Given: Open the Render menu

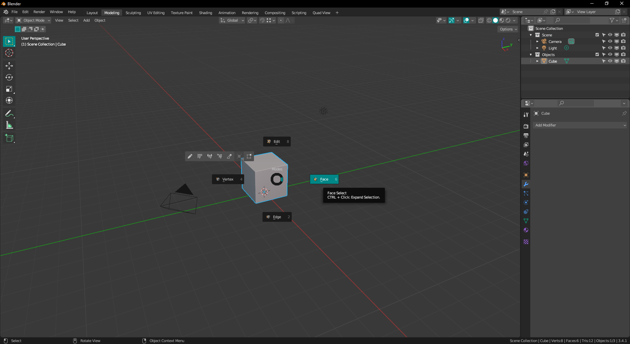Looking at the screenshot, I should click(x=39, y=12).
